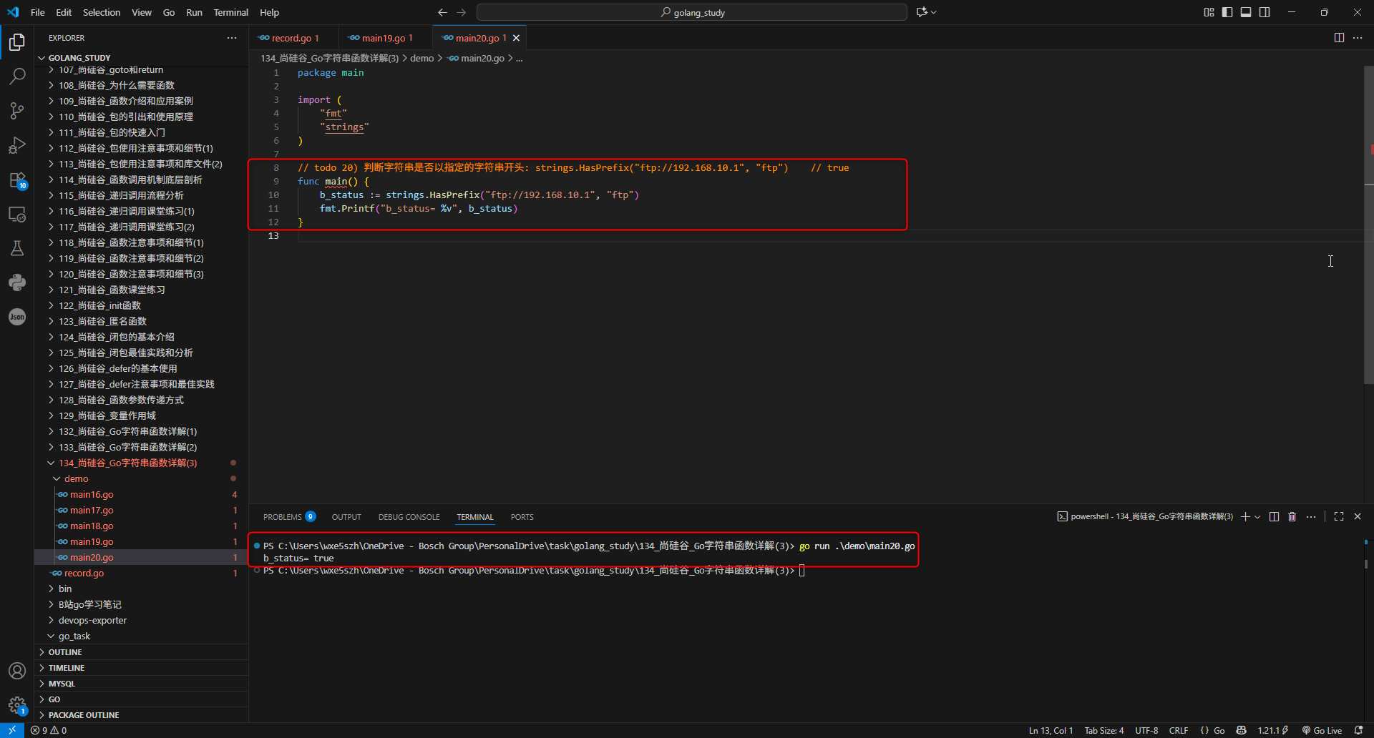Go back in navigation history
The height and width of the screenshot is (738, 1374).
coord(442,12)
